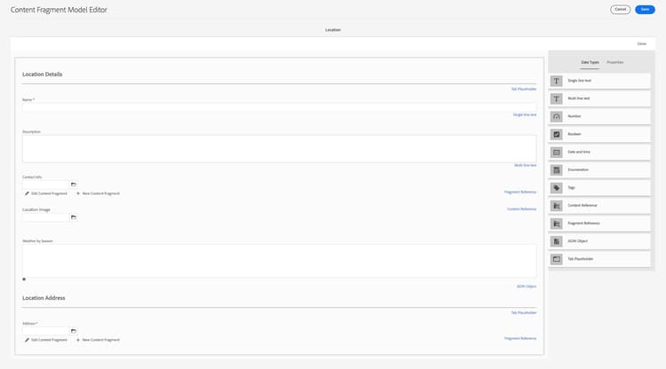Image resolution: width=666 pixels, height=369 pixels.
Task: Click the Single line text entry in the Data Types list
Action: pos(599,81)
